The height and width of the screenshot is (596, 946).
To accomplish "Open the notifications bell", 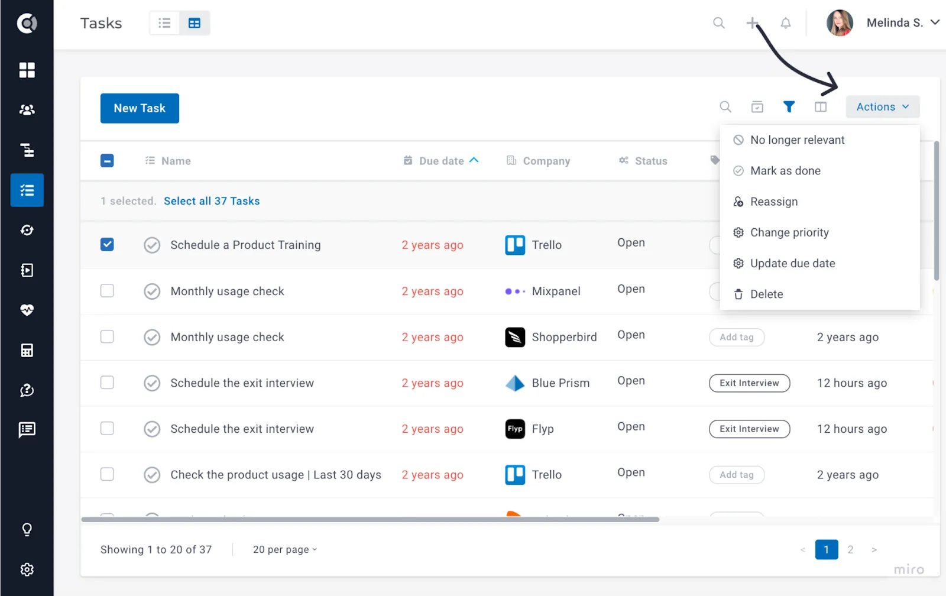I will pyautogui.click(x=785, y=23).
